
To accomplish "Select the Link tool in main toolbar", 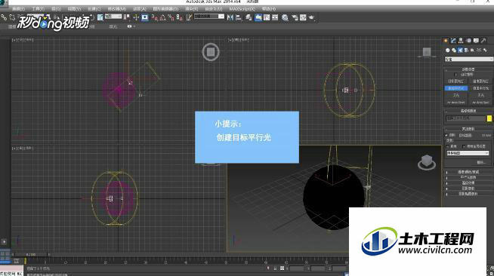I will [4, 17].
